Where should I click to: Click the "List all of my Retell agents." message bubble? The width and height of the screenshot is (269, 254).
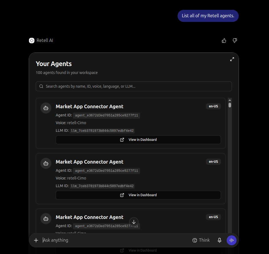208,16
